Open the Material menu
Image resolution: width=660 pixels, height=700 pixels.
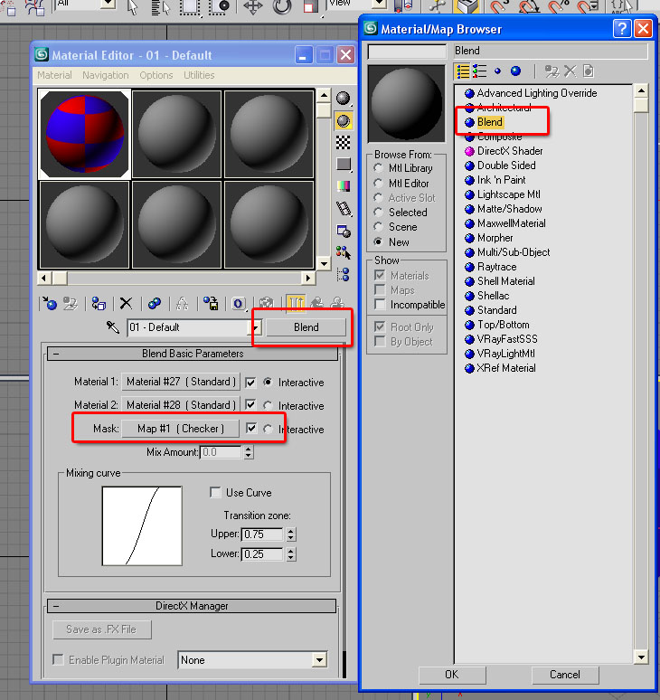54,75
